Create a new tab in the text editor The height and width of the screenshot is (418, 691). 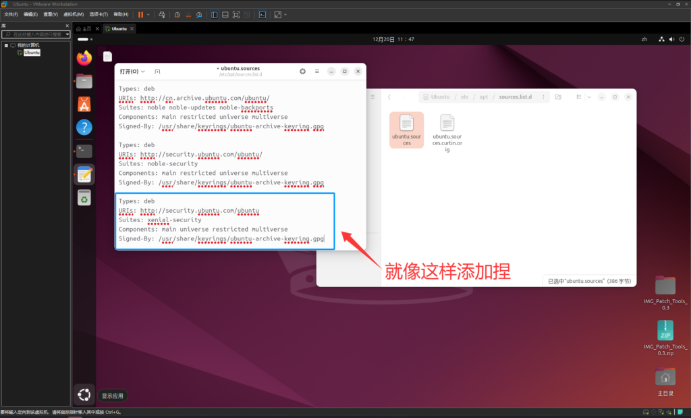coord(157,71)
